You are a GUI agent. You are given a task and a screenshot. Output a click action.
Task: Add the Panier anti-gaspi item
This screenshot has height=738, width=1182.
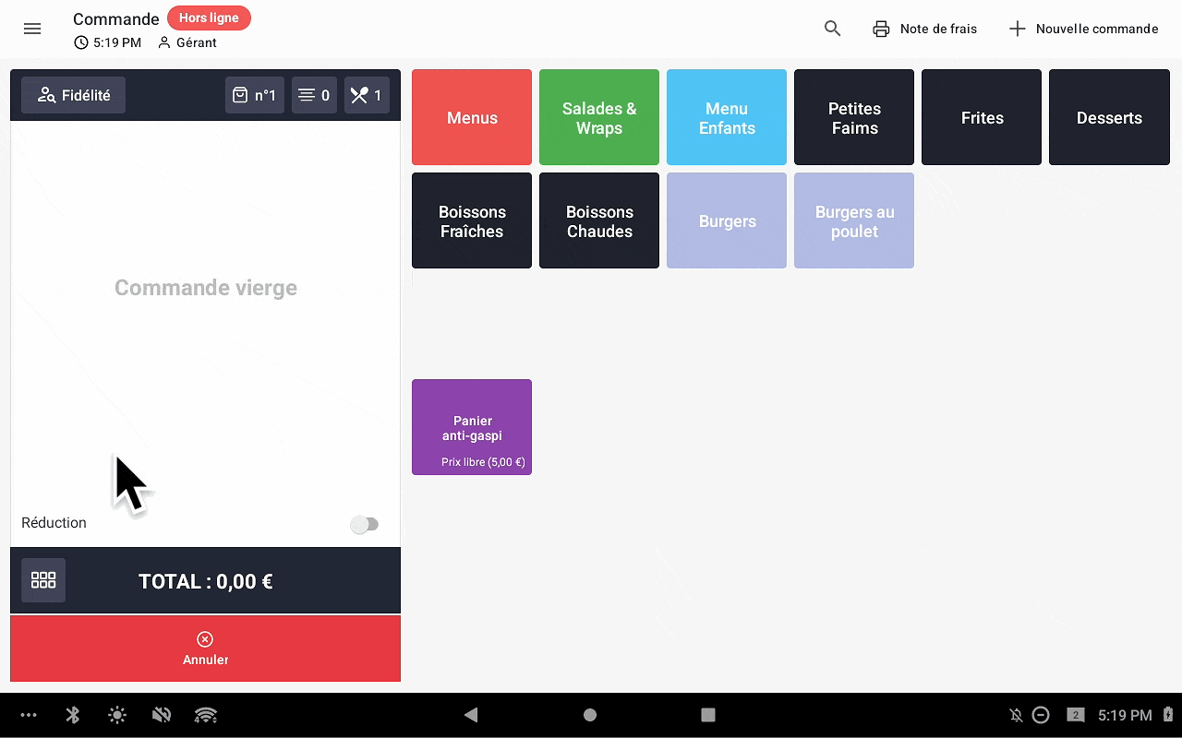point(472,427)
